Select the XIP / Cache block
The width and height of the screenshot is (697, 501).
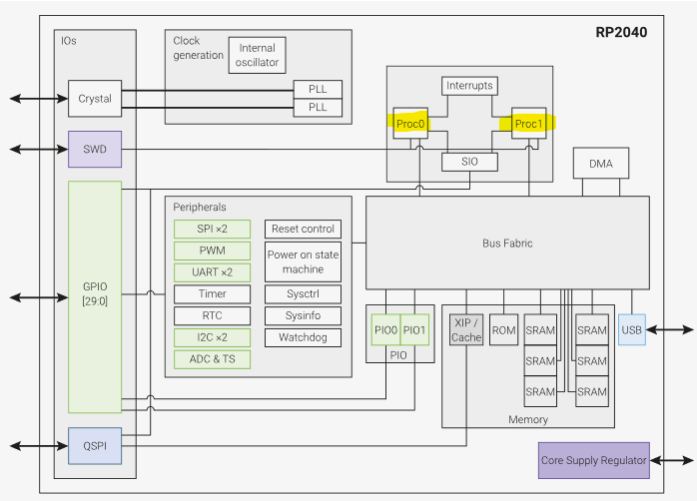(466, 330)
